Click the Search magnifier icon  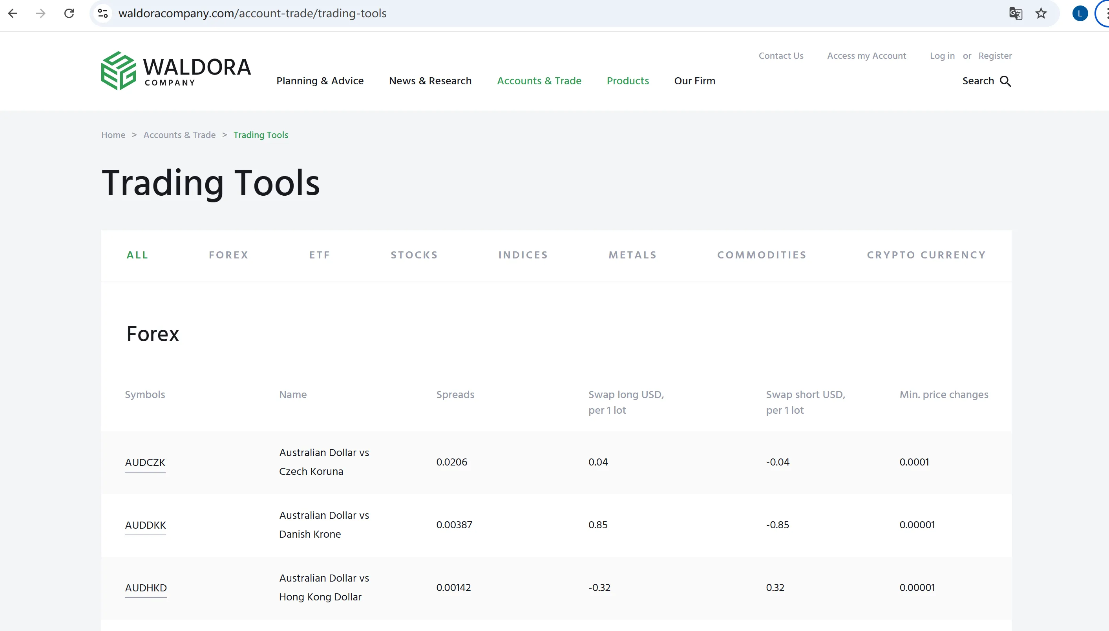pos(1005,81)
